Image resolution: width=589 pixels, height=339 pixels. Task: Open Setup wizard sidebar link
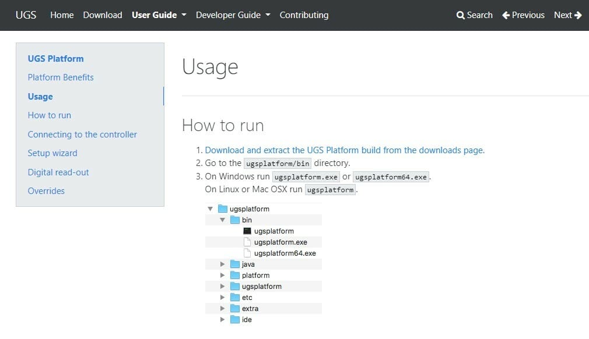pyautogui.click(x=52, y=153)
